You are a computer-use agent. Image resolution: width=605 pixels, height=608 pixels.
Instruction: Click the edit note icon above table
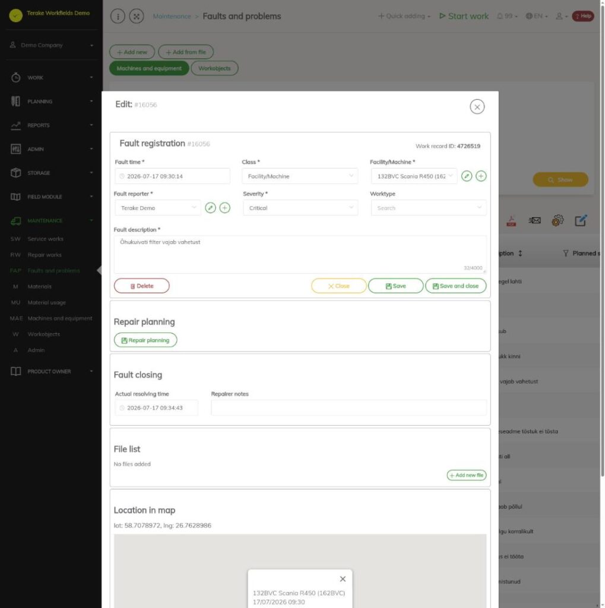point(581,220)
